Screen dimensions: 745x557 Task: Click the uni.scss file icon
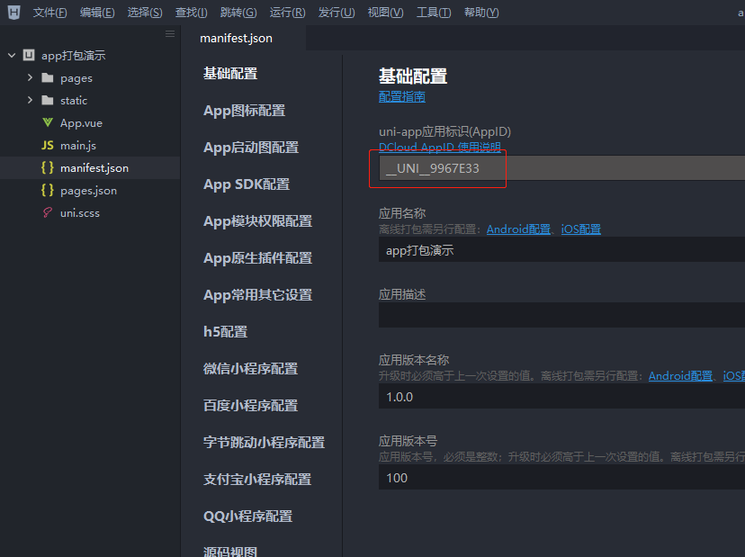pyautogui.click(x=48, y=212)
